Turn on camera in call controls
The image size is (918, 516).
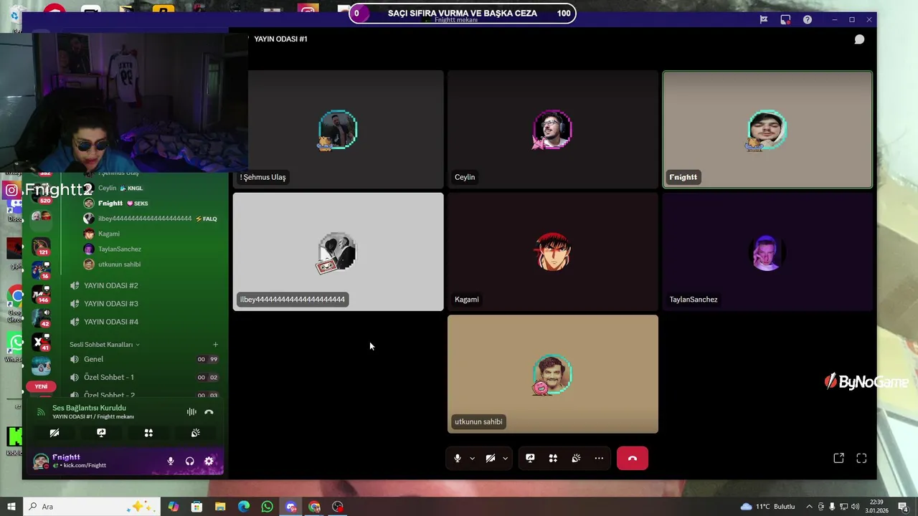491,459
